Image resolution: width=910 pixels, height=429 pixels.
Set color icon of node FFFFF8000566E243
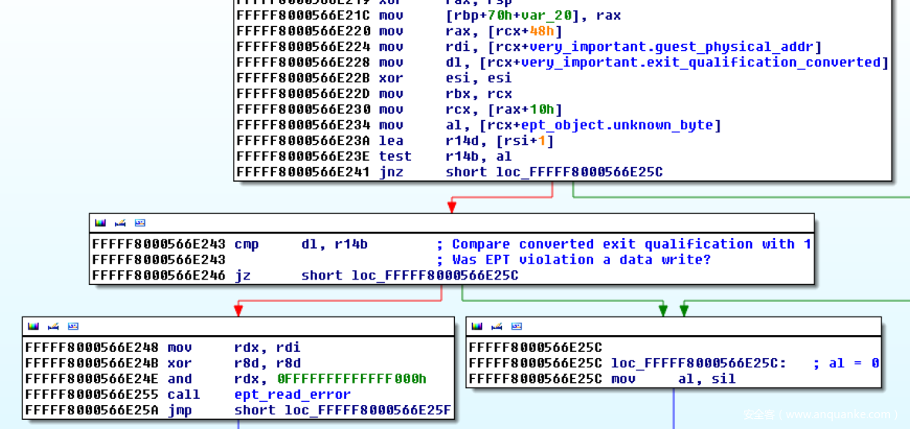coord(100,223)
